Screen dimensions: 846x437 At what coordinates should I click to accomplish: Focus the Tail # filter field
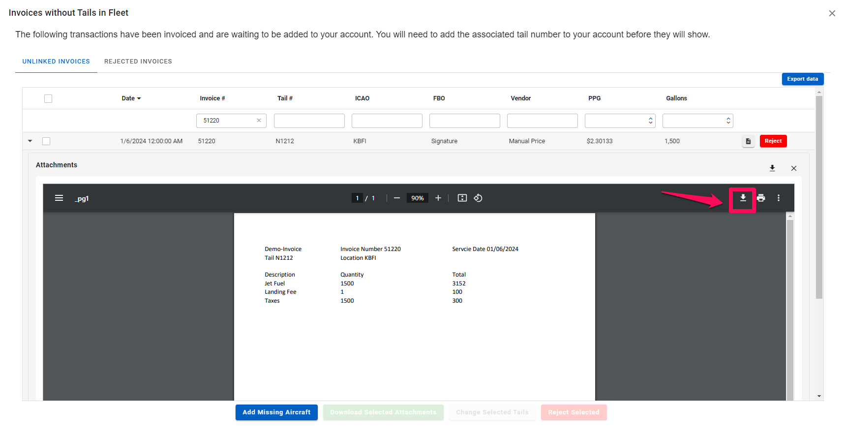coord(309,121)
